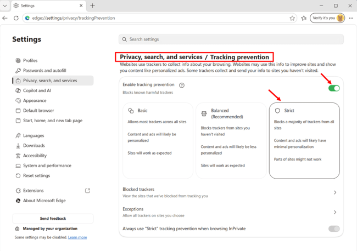Open the Extensions link in sidebar

tap(53, 190)
